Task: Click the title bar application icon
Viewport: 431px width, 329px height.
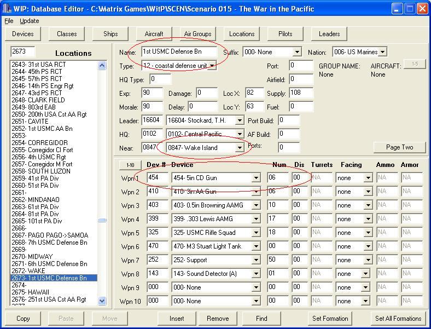Action: tap(7, 9)
